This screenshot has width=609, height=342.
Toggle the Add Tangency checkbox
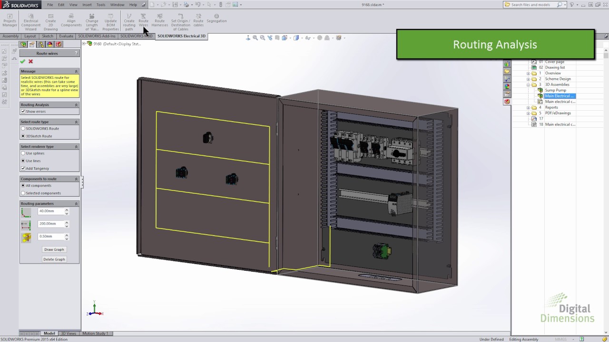pyautogui.click(x=23, y=168)
